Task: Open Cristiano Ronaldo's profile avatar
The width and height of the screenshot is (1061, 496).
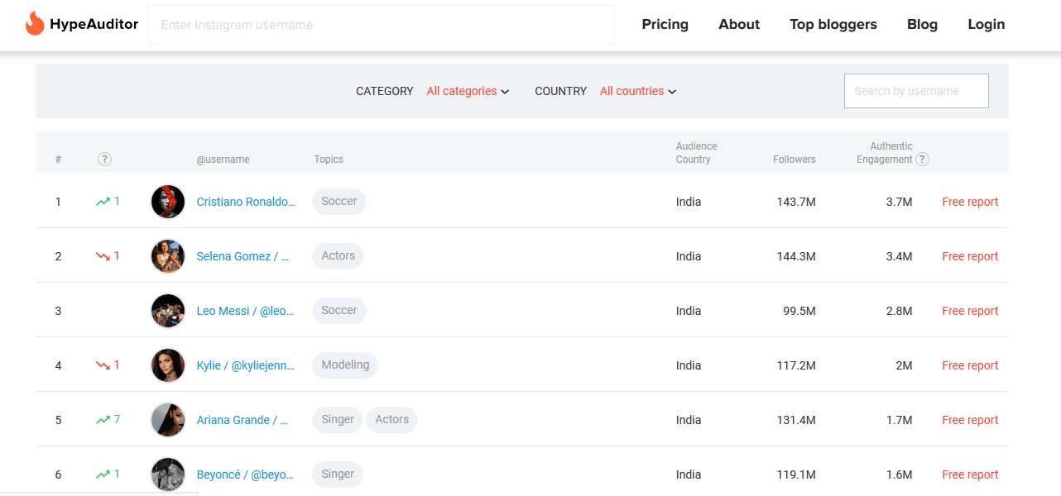Action: click(168, 202)
